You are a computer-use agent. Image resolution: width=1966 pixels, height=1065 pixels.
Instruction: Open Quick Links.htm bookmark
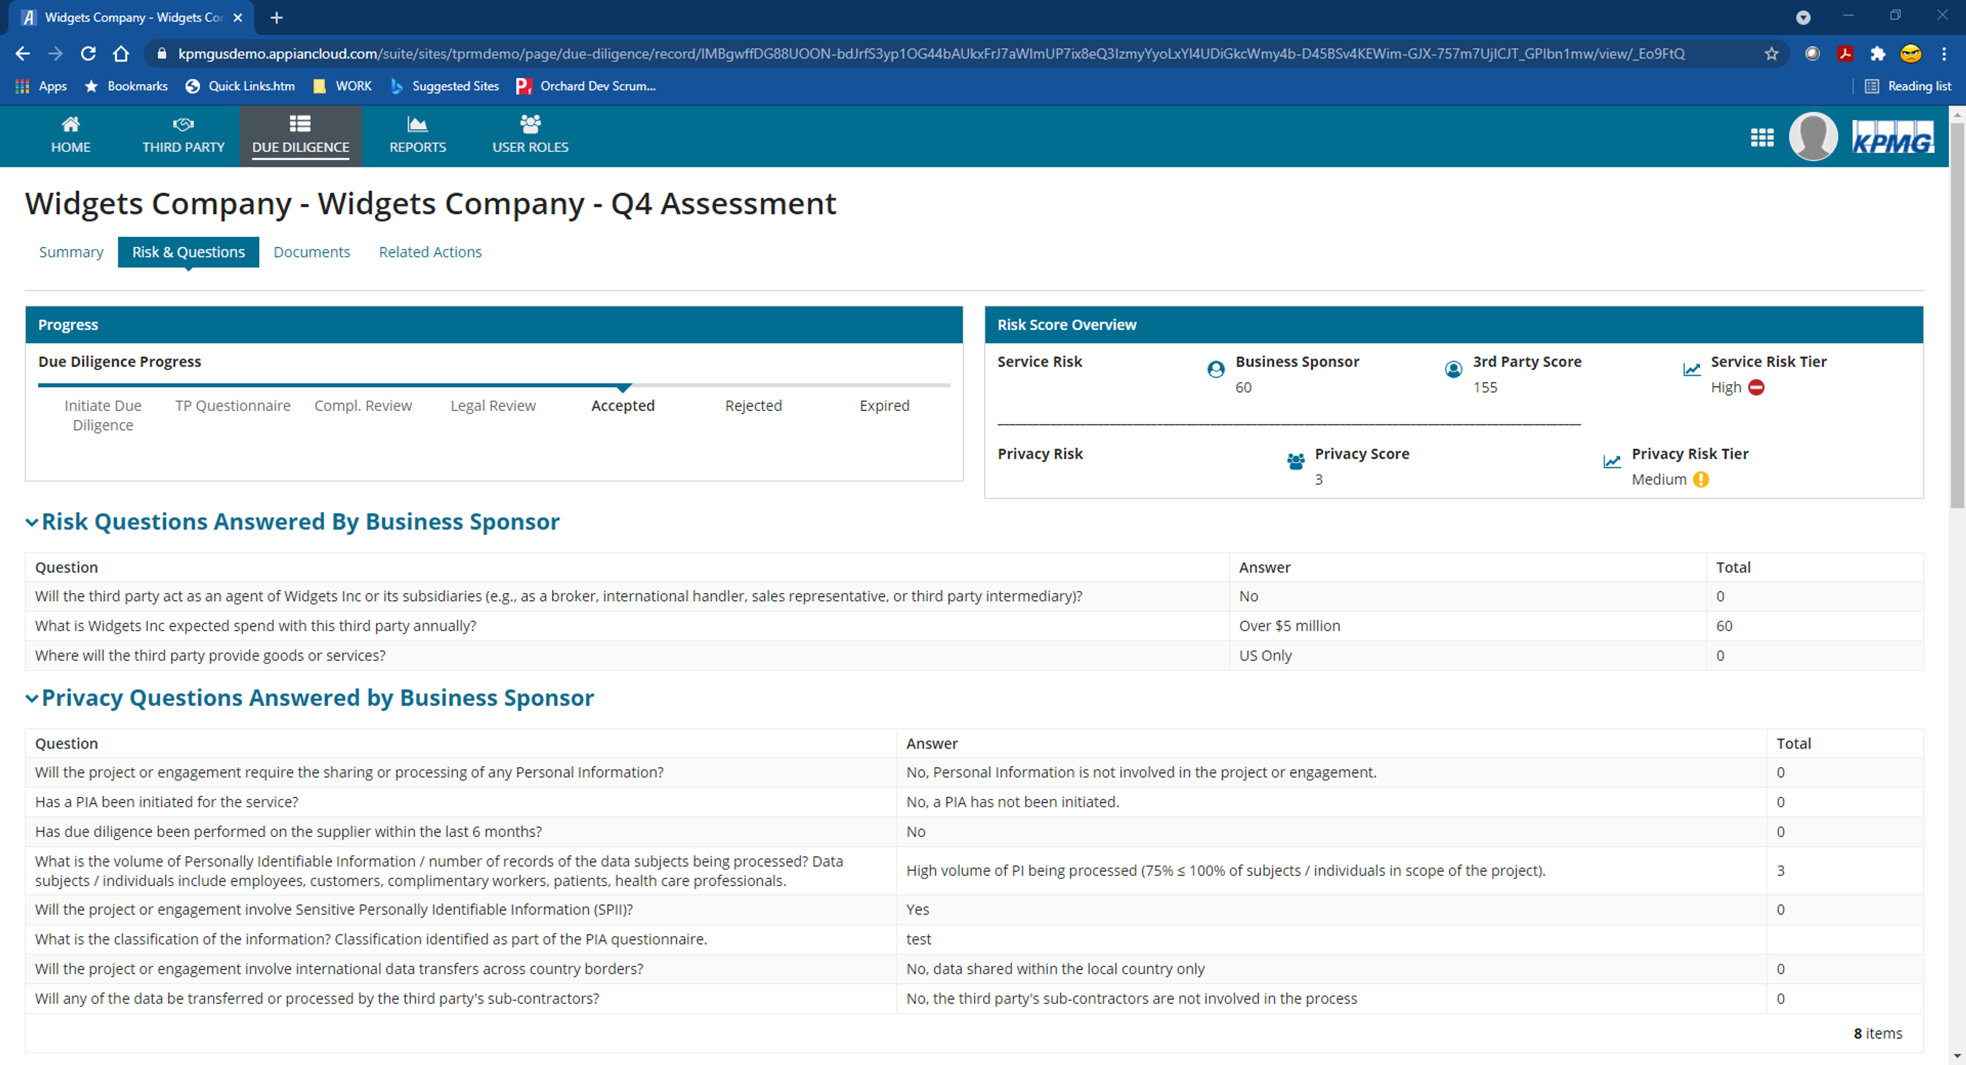pyautogui.click(x=241, y=86)
